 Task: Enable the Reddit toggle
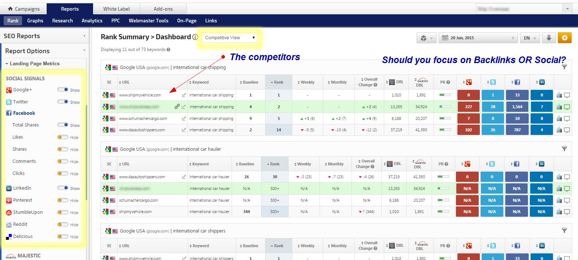63,224
